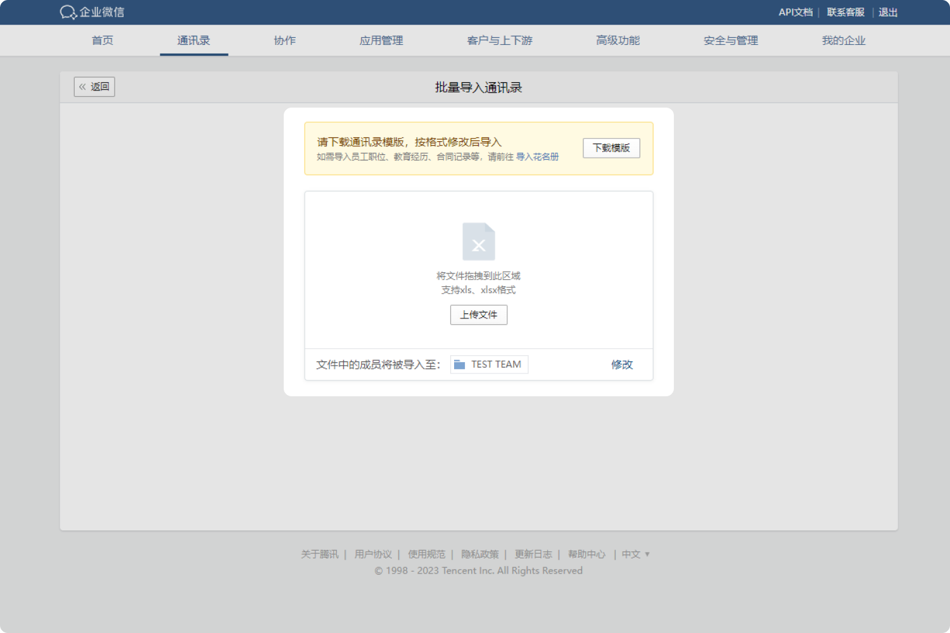Click the folder icon beside TEST TEAM

tap(460, 365)
